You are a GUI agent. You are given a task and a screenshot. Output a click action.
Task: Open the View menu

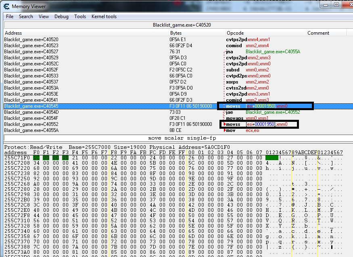coord(44,17)
